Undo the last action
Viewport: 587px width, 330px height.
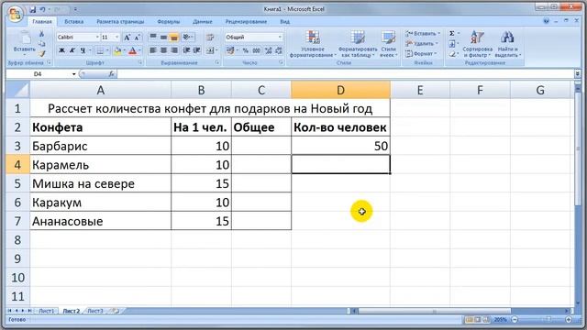coord(42,9)
